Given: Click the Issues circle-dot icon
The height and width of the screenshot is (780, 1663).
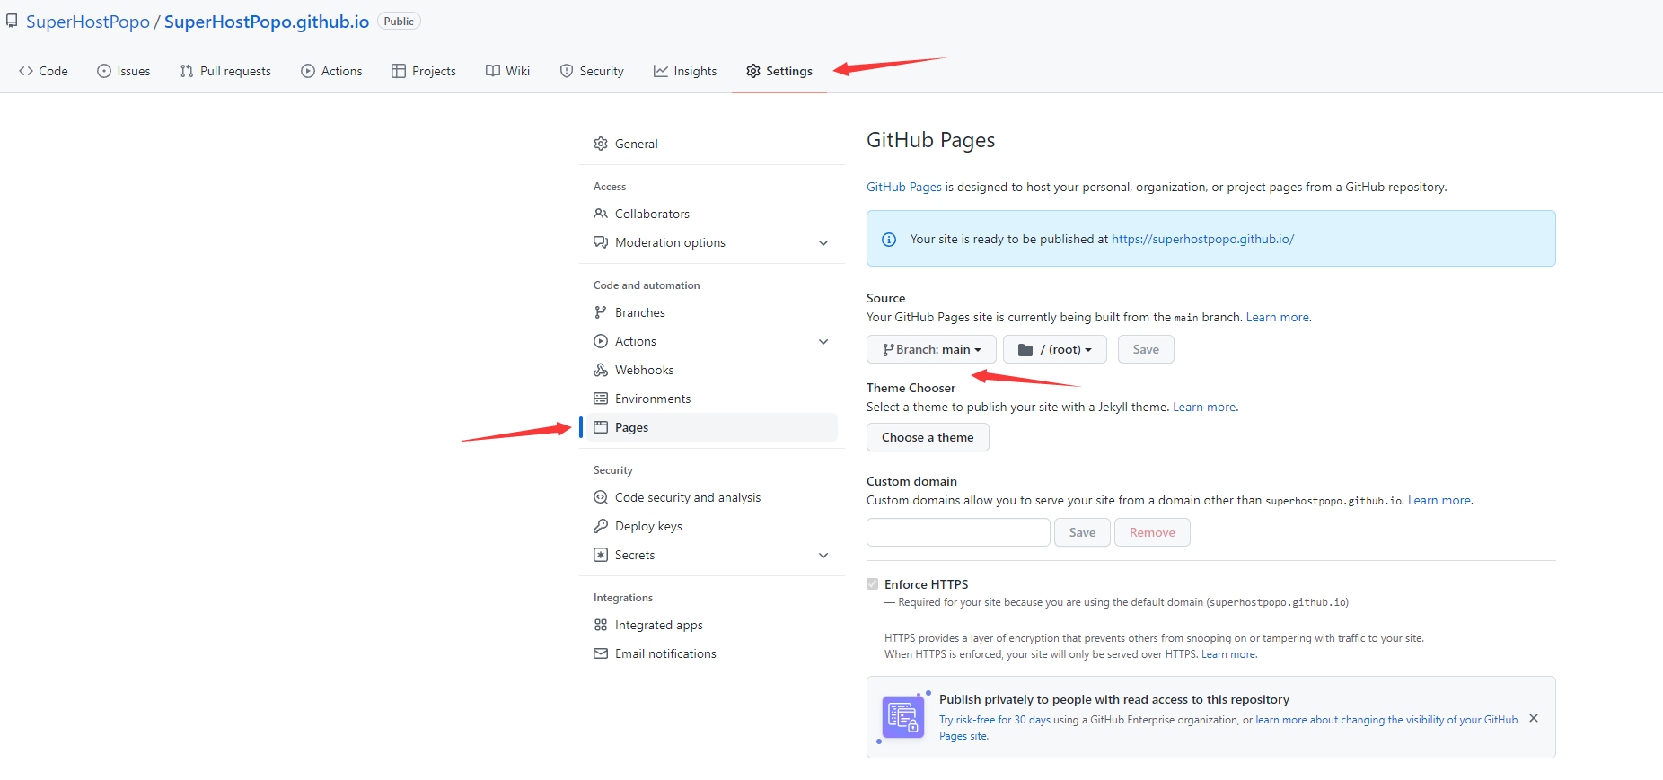Looking at the screenshot, I should (104, 71).
